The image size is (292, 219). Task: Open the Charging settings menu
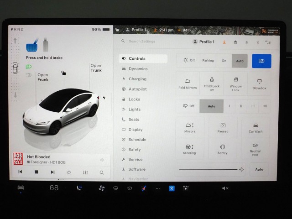point(137,79)
